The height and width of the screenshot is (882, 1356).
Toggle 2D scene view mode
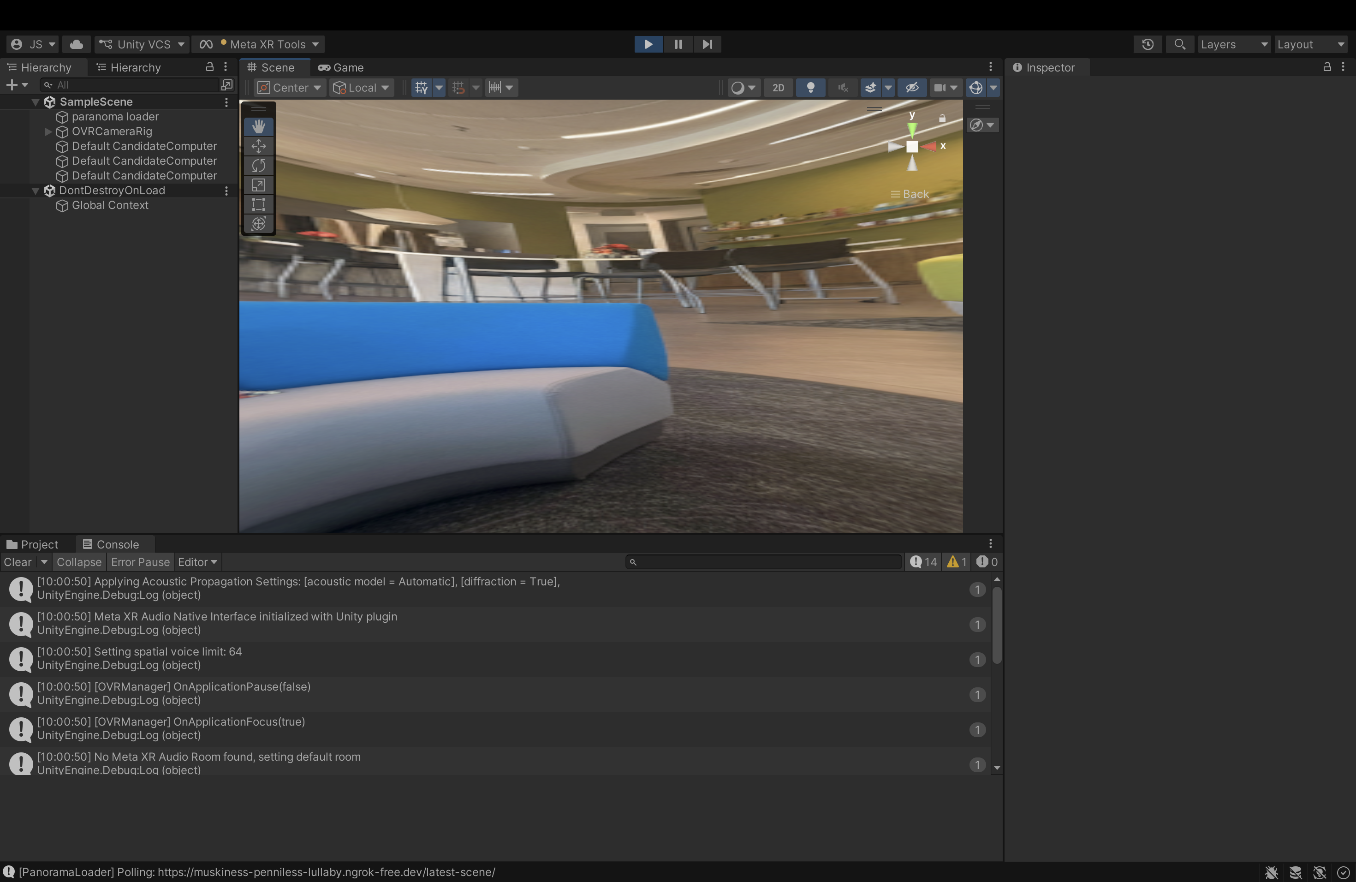778,88
